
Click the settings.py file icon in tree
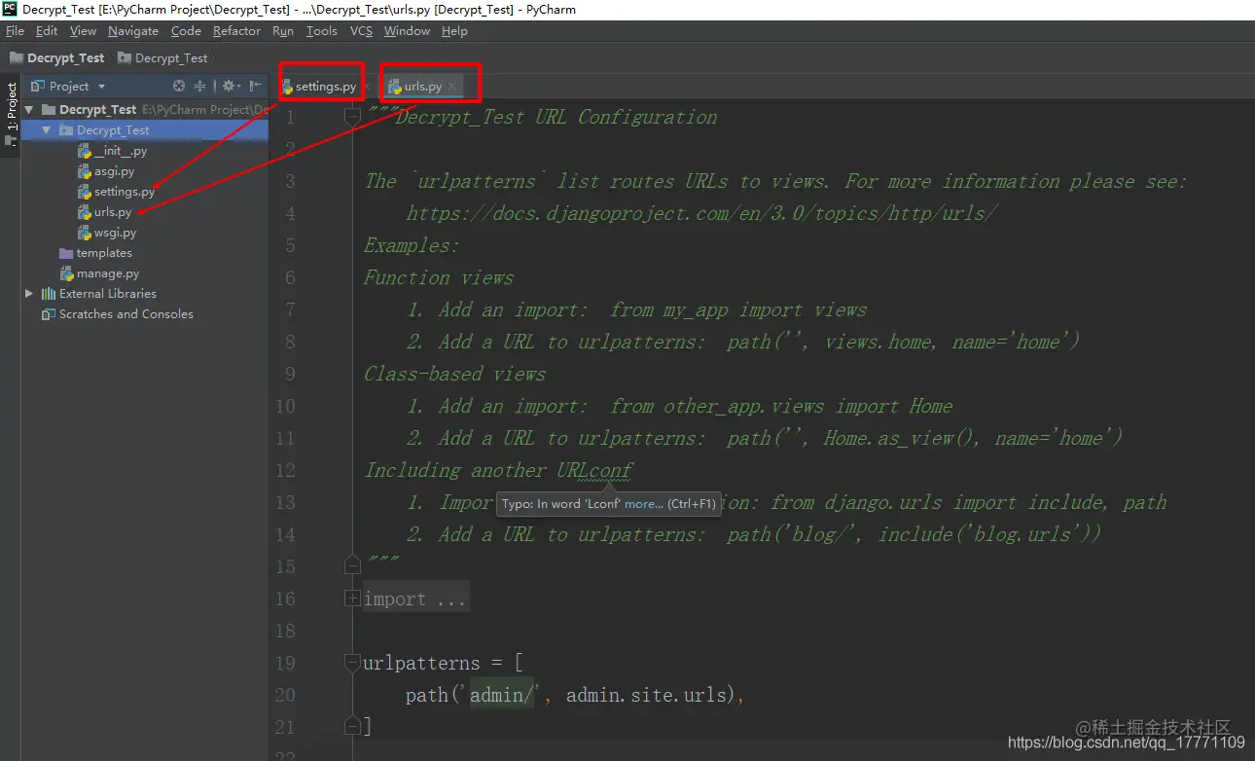click(x=85, y=192)
